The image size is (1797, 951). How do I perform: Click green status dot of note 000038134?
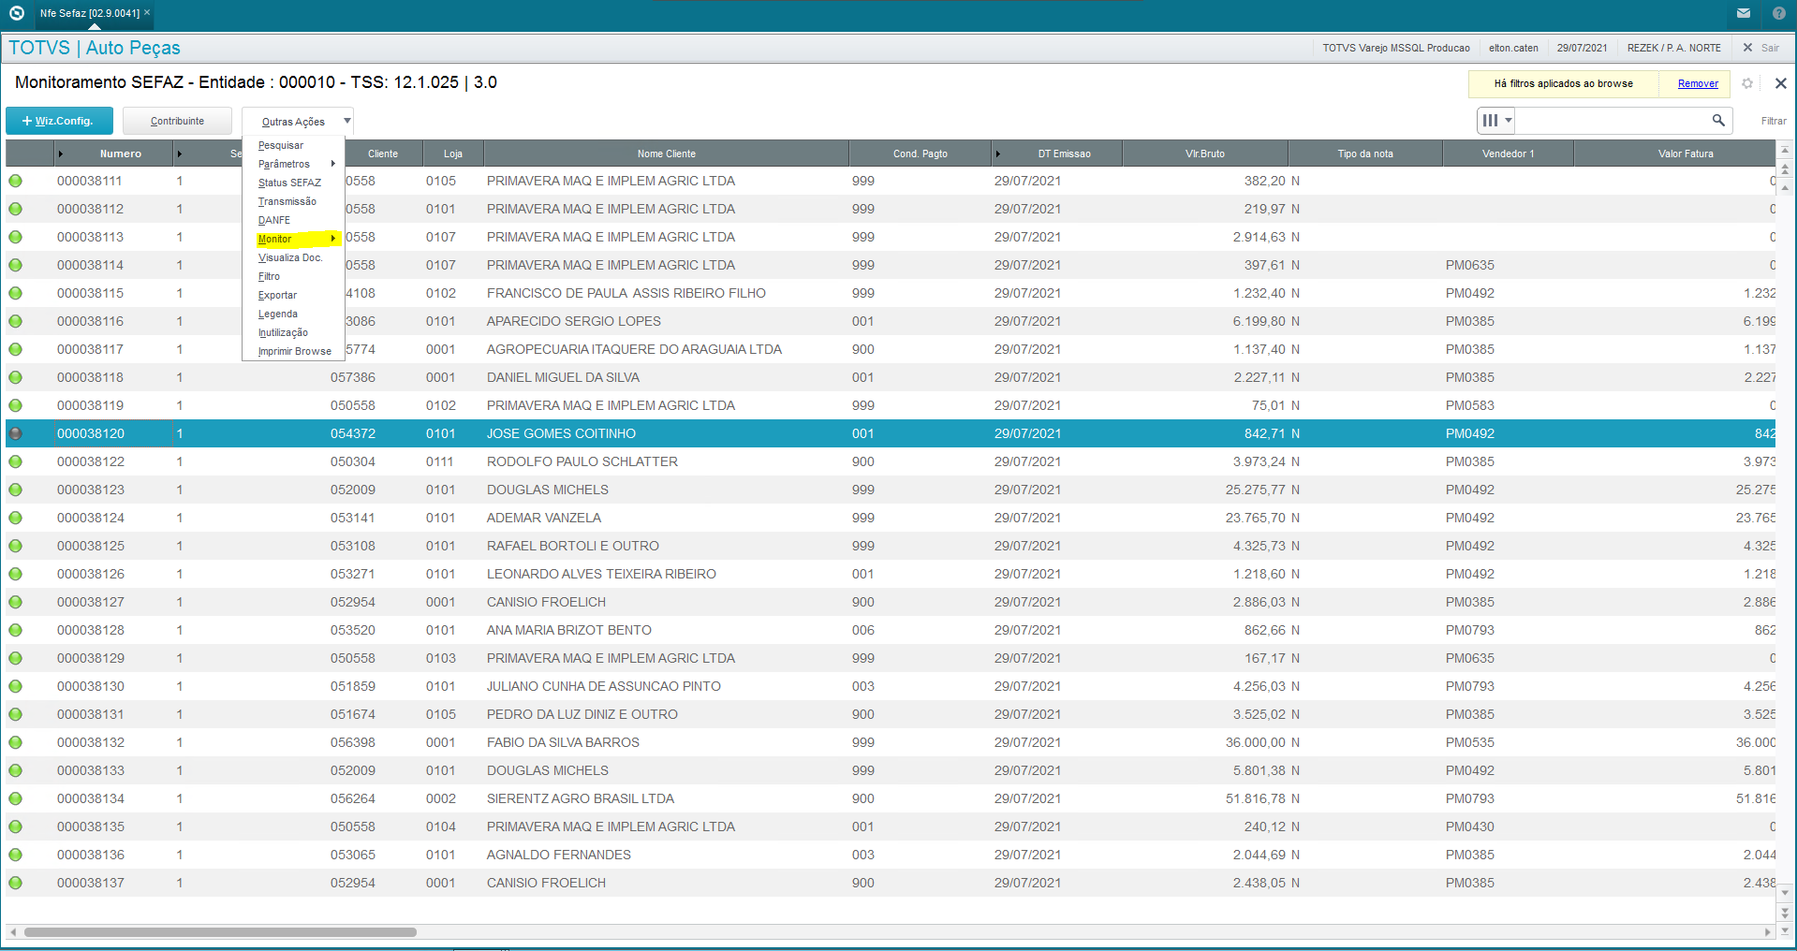pos(16,798)
